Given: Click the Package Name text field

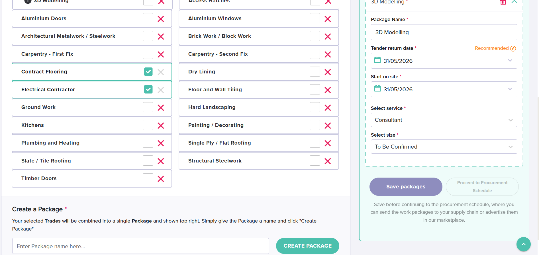Looking at the screenshot, I should 444,32.
